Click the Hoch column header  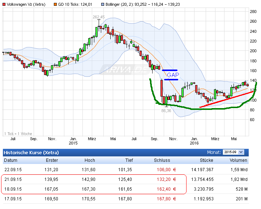90,160
